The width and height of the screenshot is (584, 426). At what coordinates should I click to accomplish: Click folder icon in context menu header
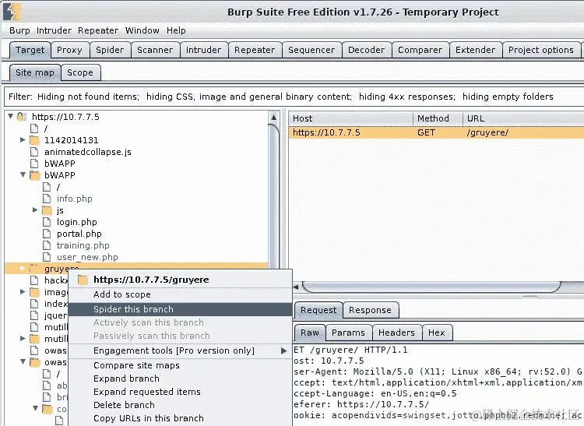[83, 280]
